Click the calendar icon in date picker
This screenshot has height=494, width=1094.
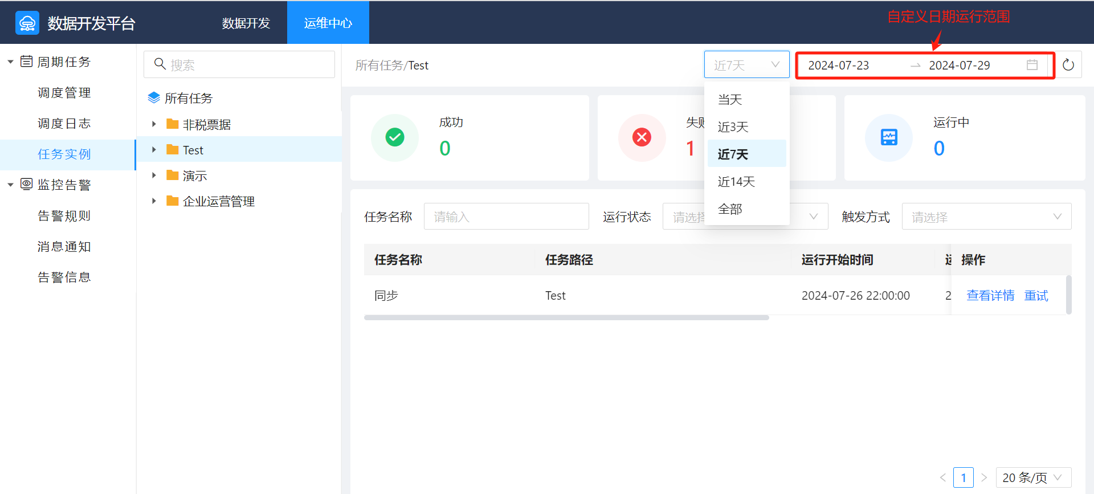point(1032,65)
